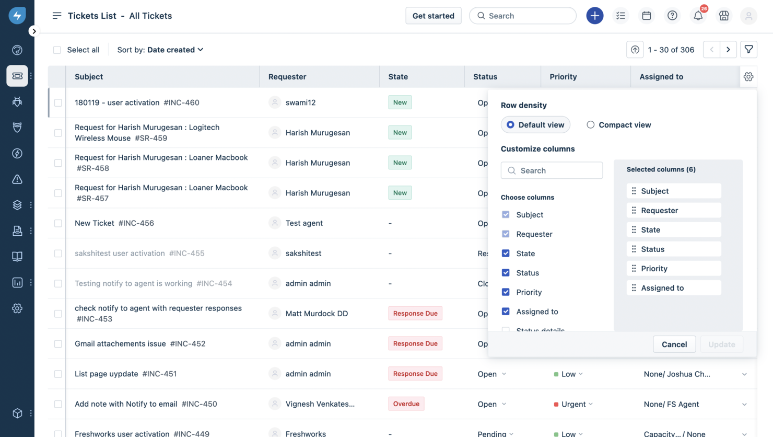Open the Knowledge Base book icon
773x437 pixels.
17,256
